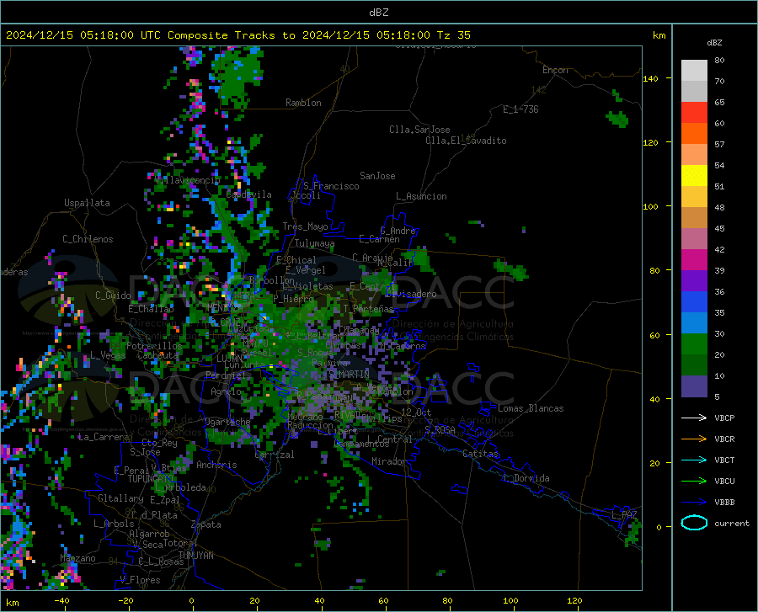Click the green VBCU arrow icon

coord(694,482)
